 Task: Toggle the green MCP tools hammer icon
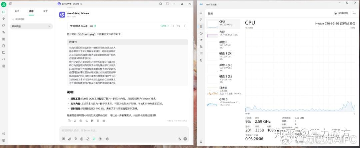tap(94, 139)
